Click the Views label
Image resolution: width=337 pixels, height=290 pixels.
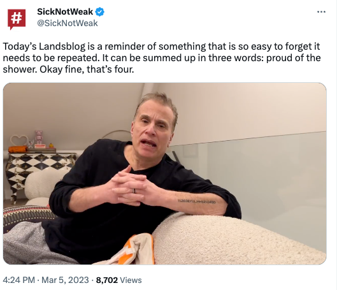pyautogui.click(x=131, y=280)
